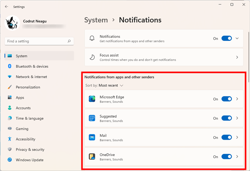Click the Time & language globe icon
This screenshot has width=250, height=171.
(x=10, y=118)
